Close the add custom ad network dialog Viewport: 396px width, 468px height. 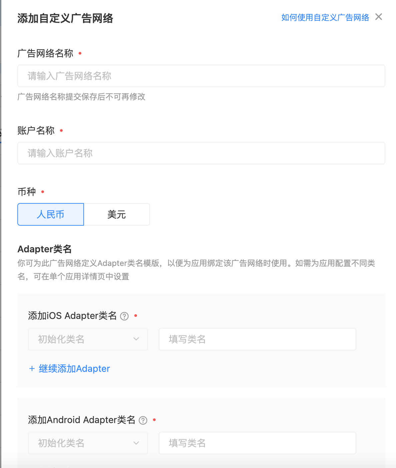[378, 17]
